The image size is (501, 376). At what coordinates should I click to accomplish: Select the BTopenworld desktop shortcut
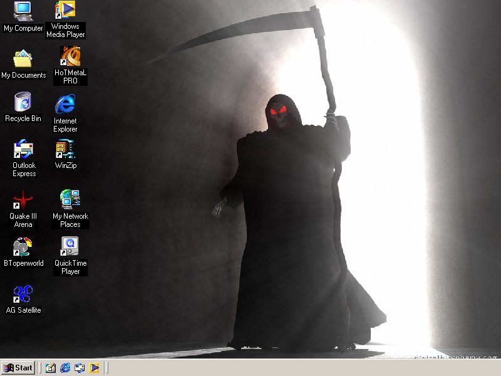[x=23, y=247]
